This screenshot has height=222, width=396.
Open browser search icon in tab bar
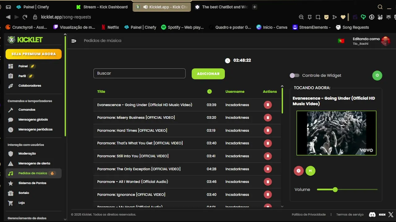pos(380,7)
